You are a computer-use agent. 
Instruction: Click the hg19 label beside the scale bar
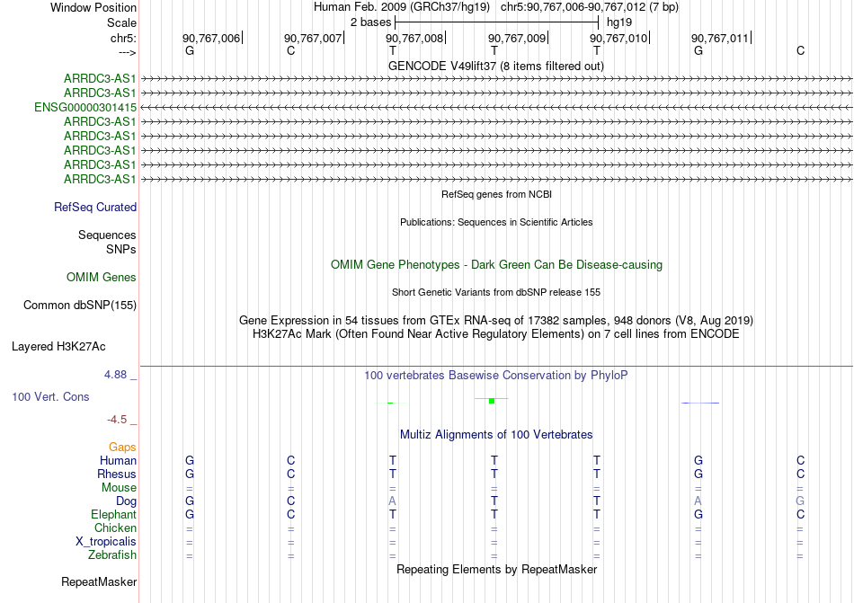pyautogui.click(x=619, y=22)
